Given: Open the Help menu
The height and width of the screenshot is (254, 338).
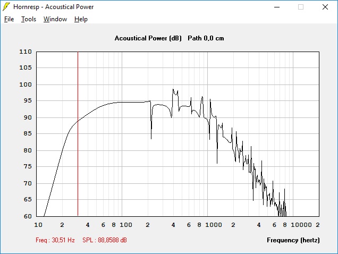Looking at the screenshot, I should pyautogui.click(x=81, y=19).
